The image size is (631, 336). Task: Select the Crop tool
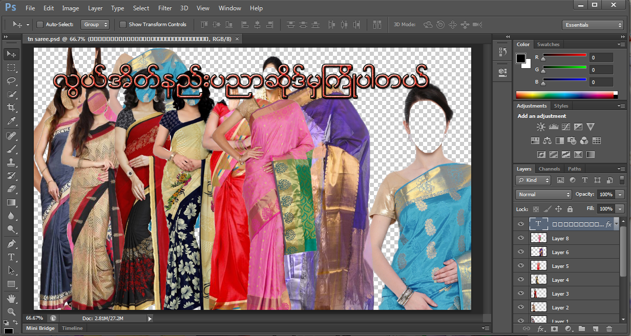[11, 108]
